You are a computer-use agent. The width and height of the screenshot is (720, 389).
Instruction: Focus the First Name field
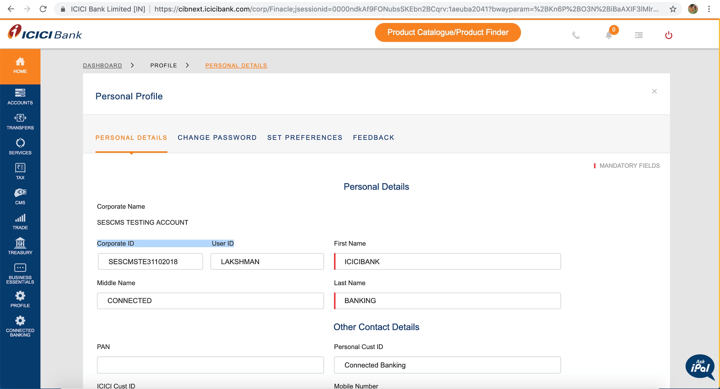(x=447, y=261)
